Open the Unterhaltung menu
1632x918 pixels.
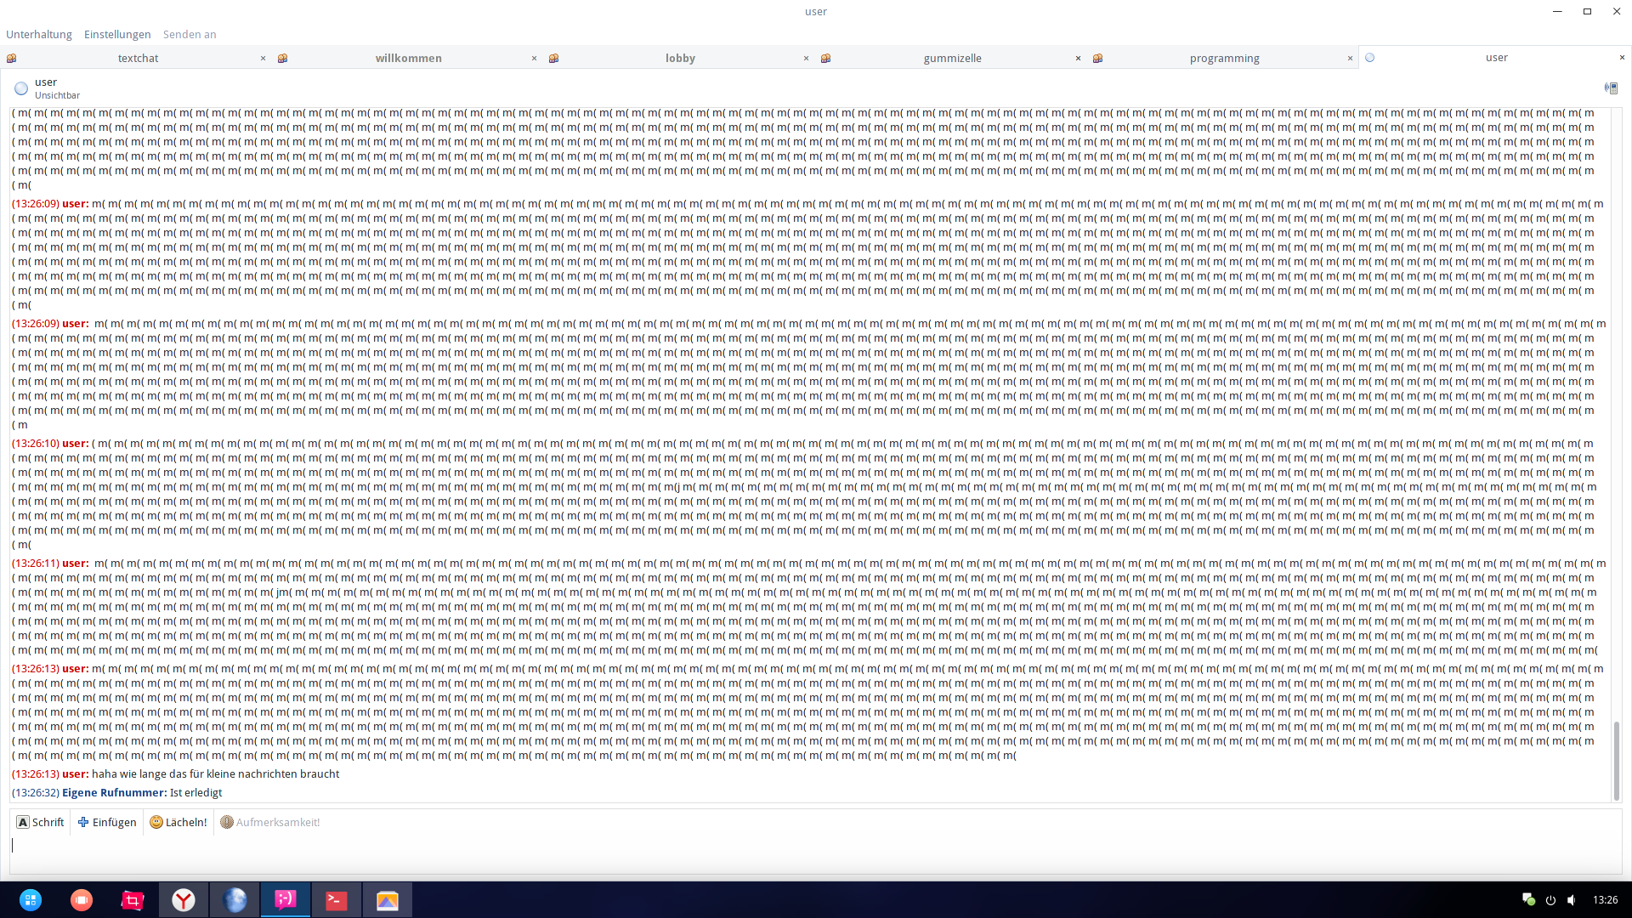[39, 34]
